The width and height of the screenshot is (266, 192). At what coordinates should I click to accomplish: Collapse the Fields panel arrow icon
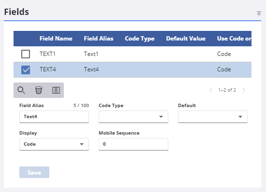259,14
